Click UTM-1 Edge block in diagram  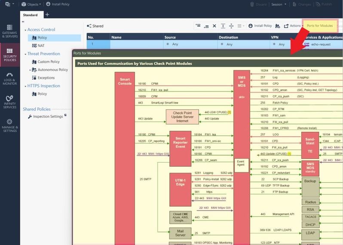point(180,190)
